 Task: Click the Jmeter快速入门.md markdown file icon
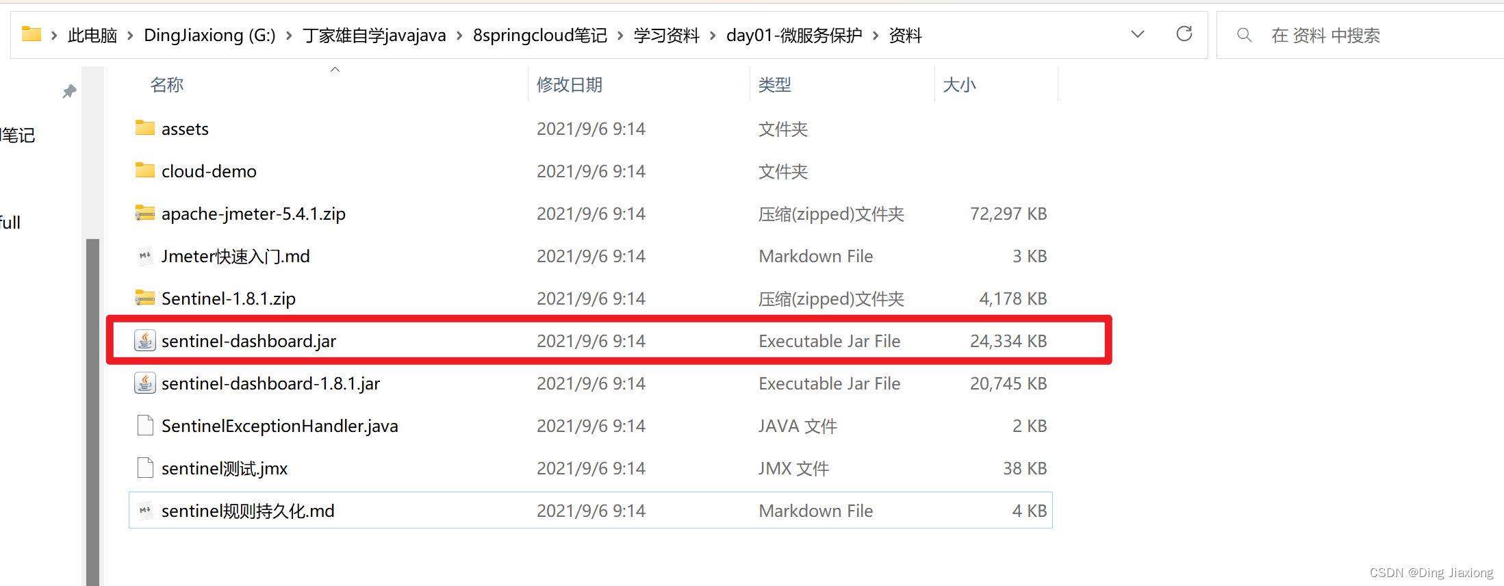pos(144,255)
